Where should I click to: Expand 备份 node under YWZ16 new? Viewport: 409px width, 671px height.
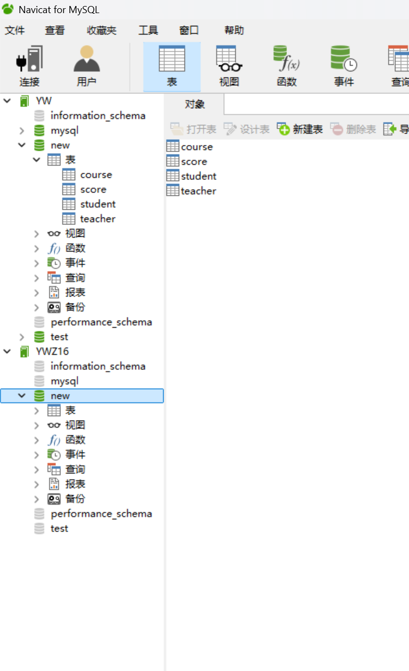(36, 499)
